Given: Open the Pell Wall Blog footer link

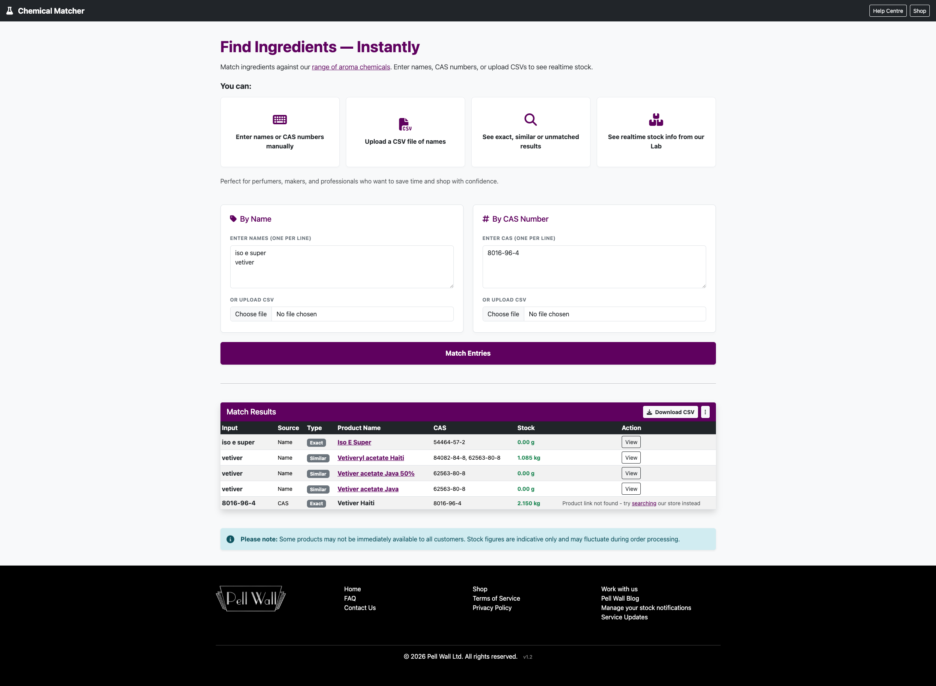Looking at the screenshot, I should [620, 598].
